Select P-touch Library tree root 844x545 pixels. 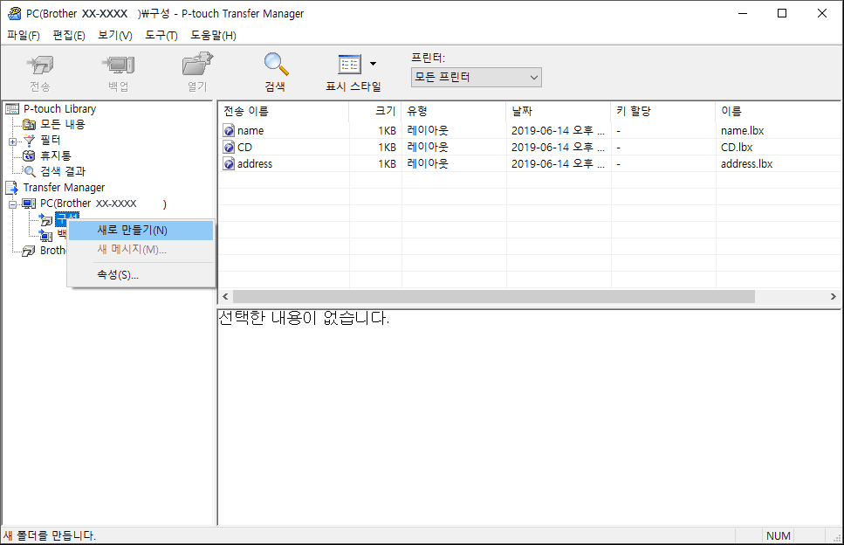[59, 109]
